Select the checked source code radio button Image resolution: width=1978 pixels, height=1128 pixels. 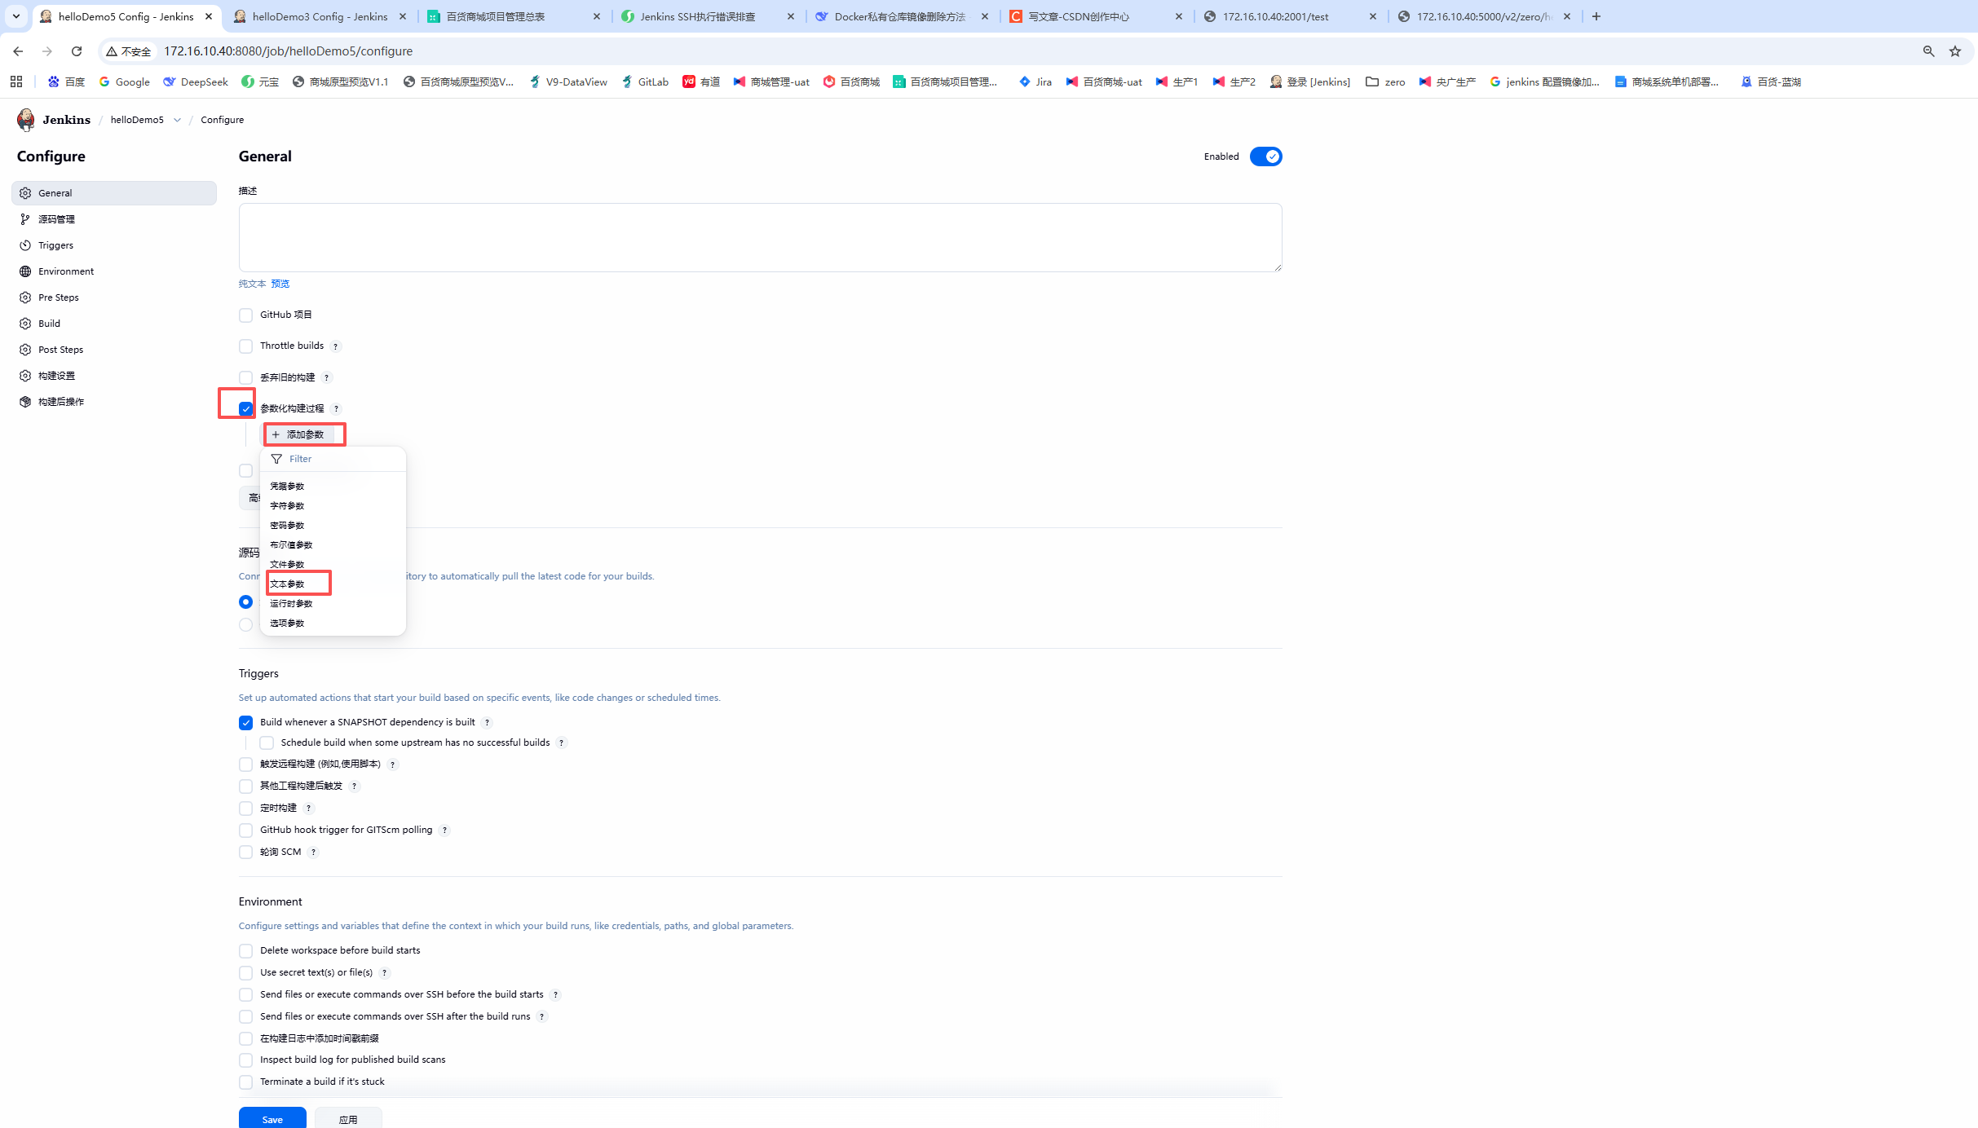pyautogui.click(x=245, y=601)
